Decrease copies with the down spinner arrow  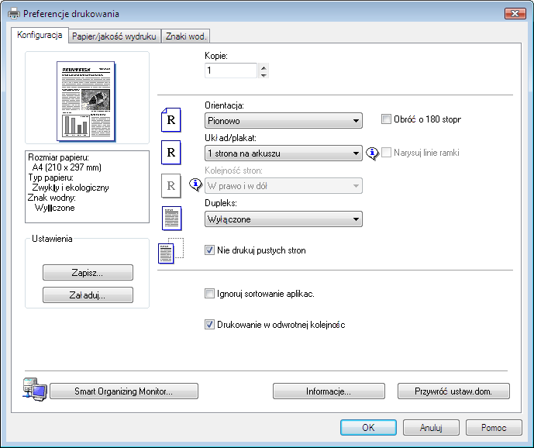point(264,74)
